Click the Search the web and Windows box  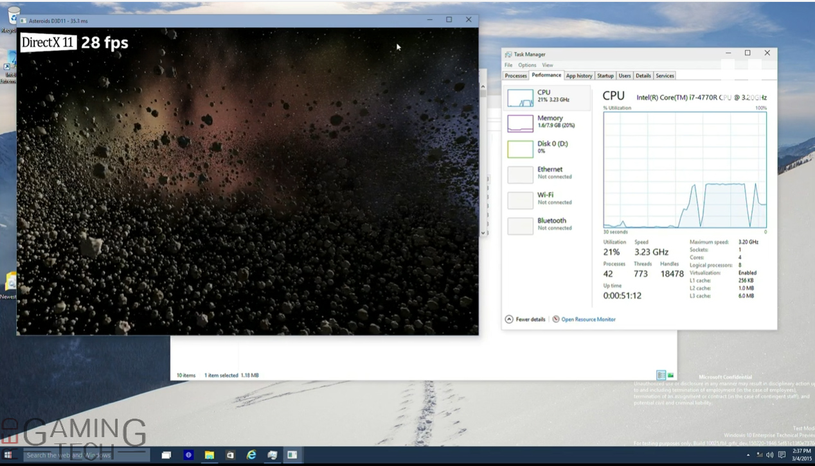(x=87, y=455)
